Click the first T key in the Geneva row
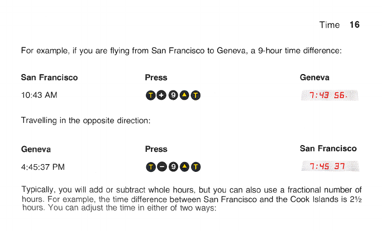Image resolution: width=382 pixels, height=231 pixels. [x=151, y=167]
